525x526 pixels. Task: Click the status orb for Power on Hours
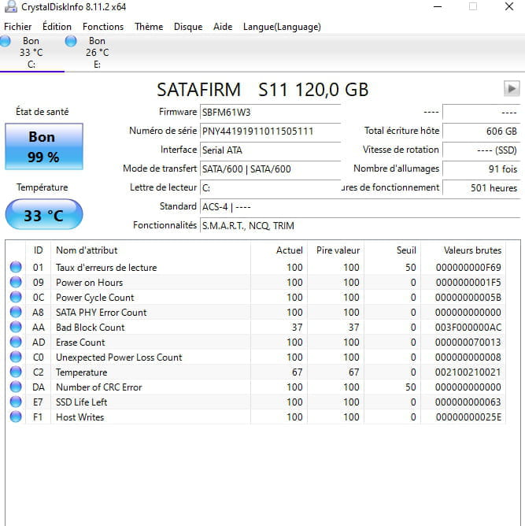(x=16, y=282)
